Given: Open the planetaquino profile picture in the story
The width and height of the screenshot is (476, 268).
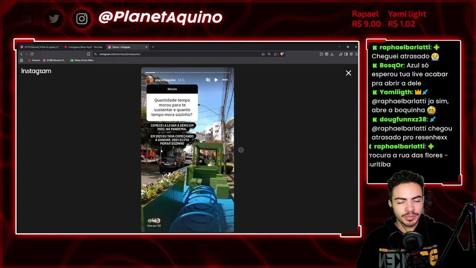Looking at the screenshot, I should pyautogui.click(x=149, y=80).
